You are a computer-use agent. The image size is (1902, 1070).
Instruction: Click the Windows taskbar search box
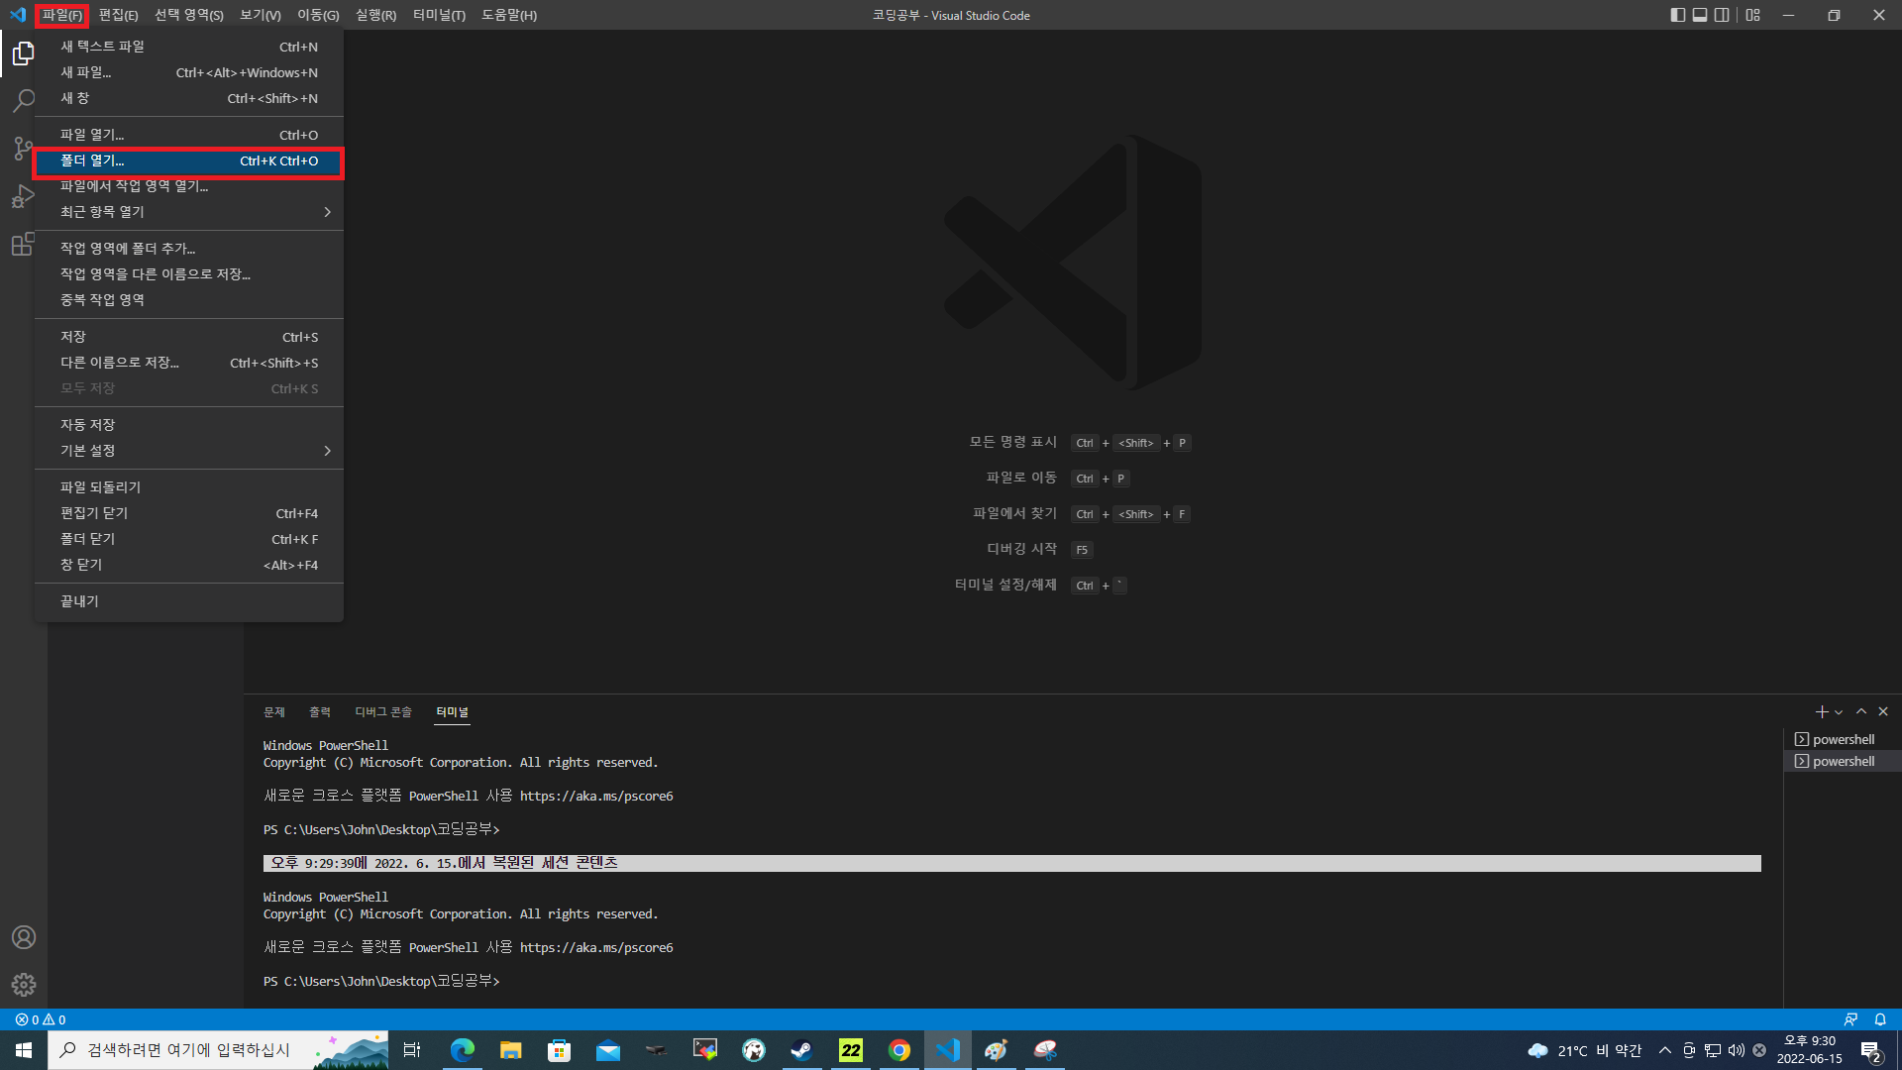pos(188,1050)
